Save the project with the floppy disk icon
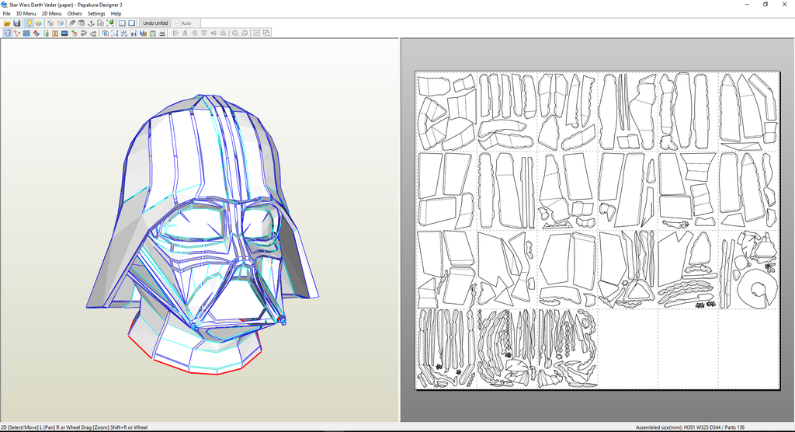The width and height of the screenshot is (795, 432). point(17,23)
